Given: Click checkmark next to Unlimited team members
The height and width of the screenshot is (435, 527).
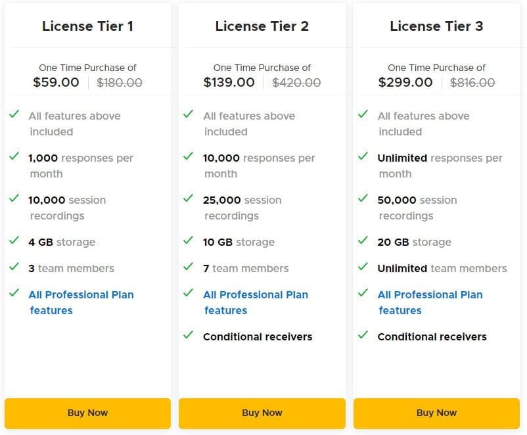Looking at the screenshot, I should pos(363,267).
